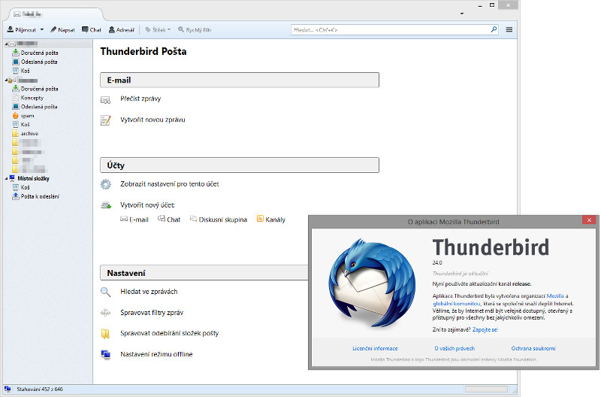The width and height of the screenshot is (601, 397).
Task: Create a new E-mail account
Action: point(134,220)
